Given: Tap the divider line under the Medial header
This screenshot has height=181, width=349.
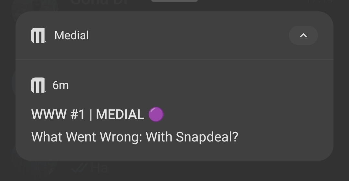Looking at the screenshot, I should [174, 60].
